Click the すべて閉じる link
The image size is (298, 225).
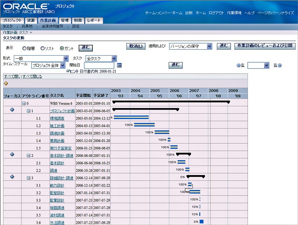(32, 76)
